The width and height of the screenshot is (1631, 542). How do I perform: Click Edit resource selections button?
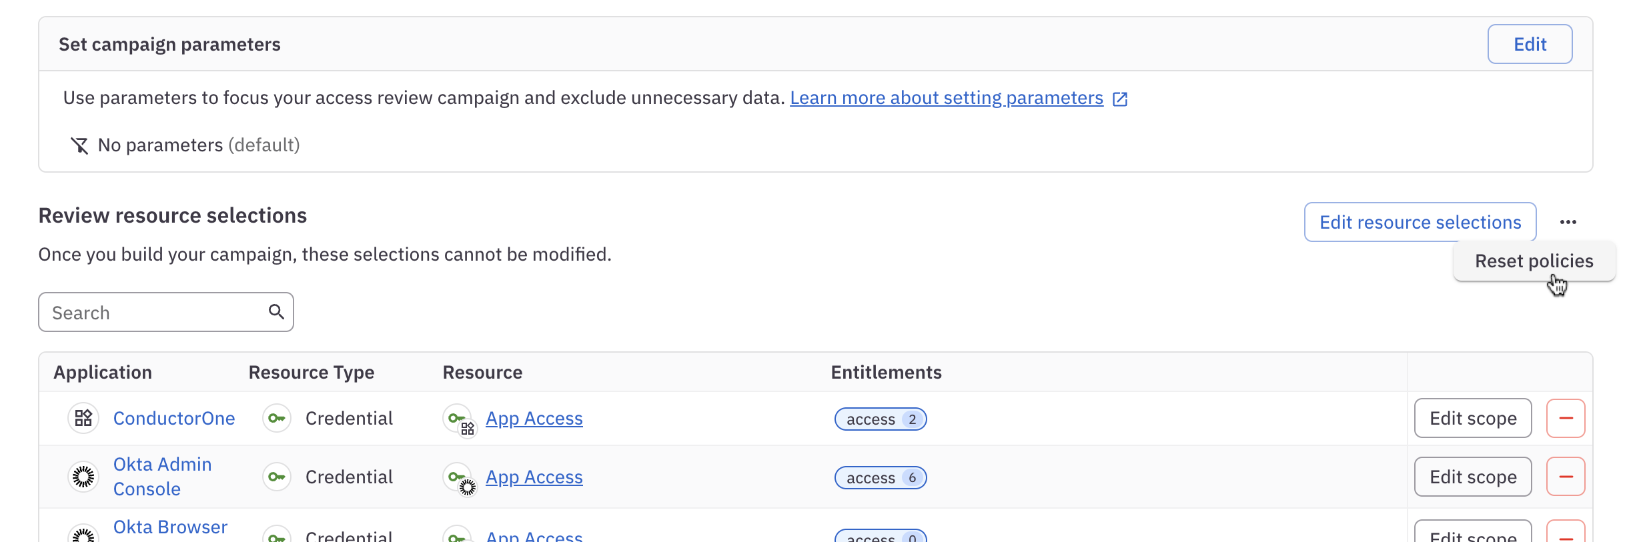pyautogui.click(x=1420, y=222)
